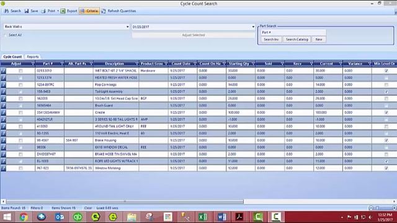Open Google Chrome from taskbar
397x223 pixels.
(24, 217)
